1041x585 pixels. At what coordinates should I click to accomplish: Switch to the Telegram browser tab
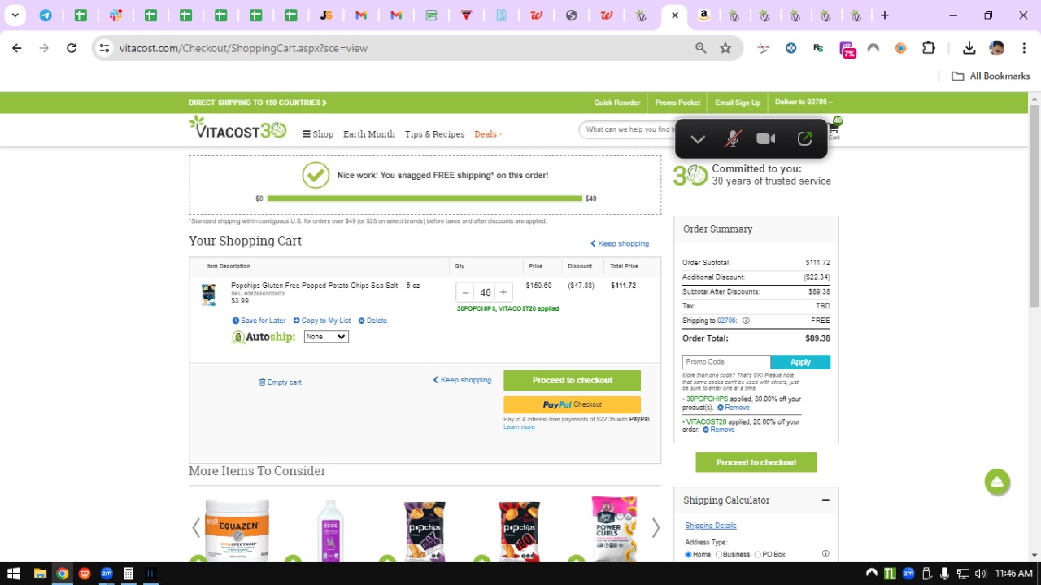[46, 15]
